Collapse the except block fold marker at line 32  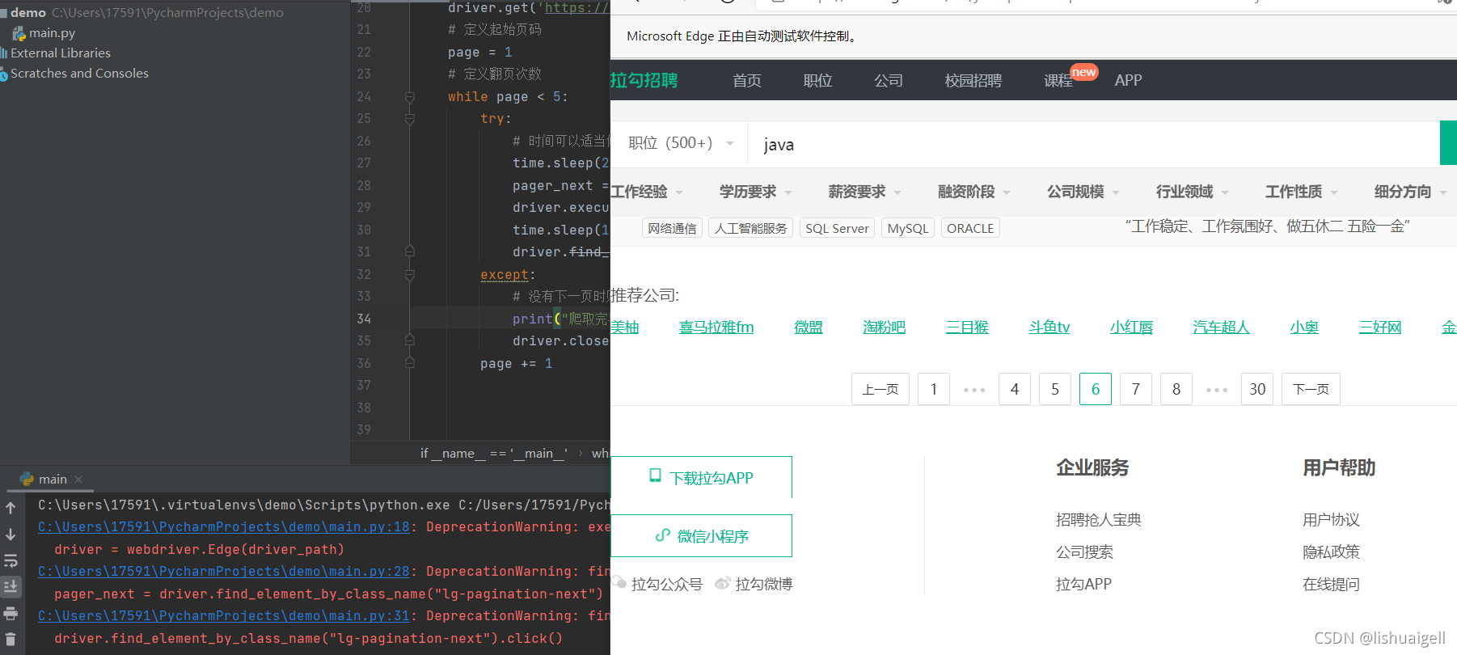pyautogui.click(x=409, y=275)
